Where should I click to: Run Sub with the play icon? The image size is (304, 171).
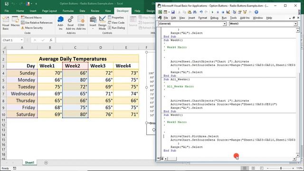[212, 12]
